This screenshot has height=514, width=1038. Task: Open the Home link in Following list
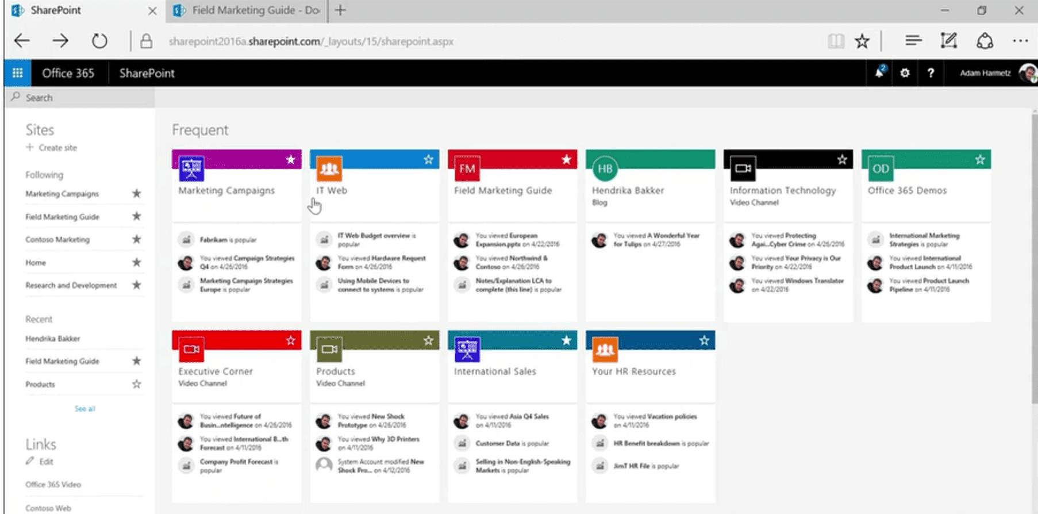coord(36,263)
